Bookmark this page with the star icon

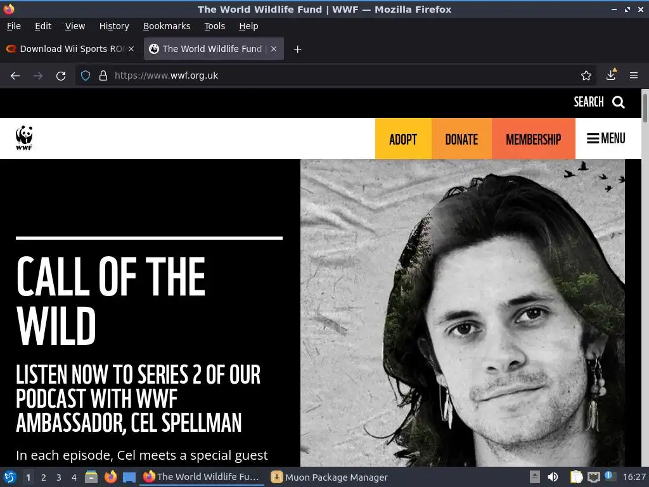(x=586, y=75)
